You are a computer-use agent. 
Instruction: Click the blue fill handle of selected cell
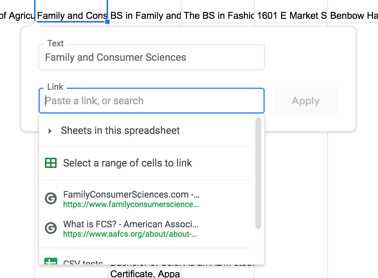[107, 22]
